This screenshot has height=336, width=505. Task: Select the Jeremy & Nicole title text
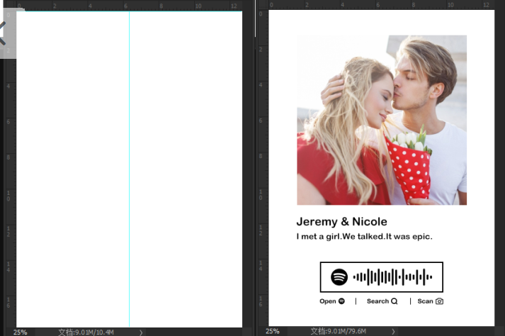tap(341, 222)
